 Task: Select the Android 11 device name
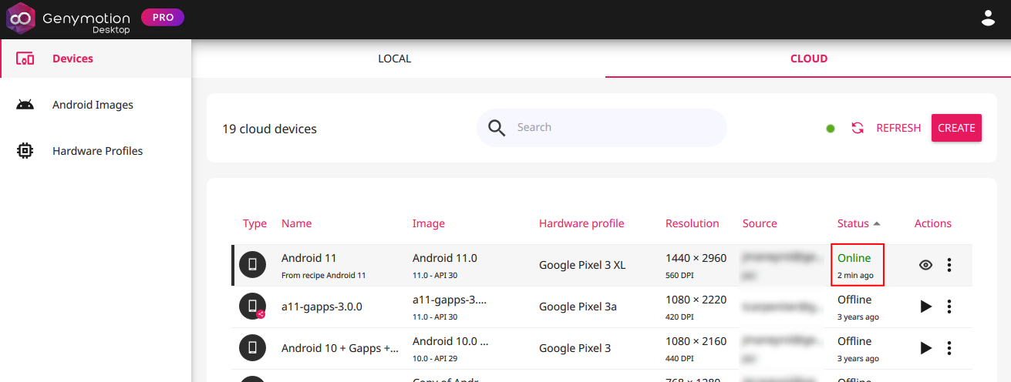tap(309, 258)
